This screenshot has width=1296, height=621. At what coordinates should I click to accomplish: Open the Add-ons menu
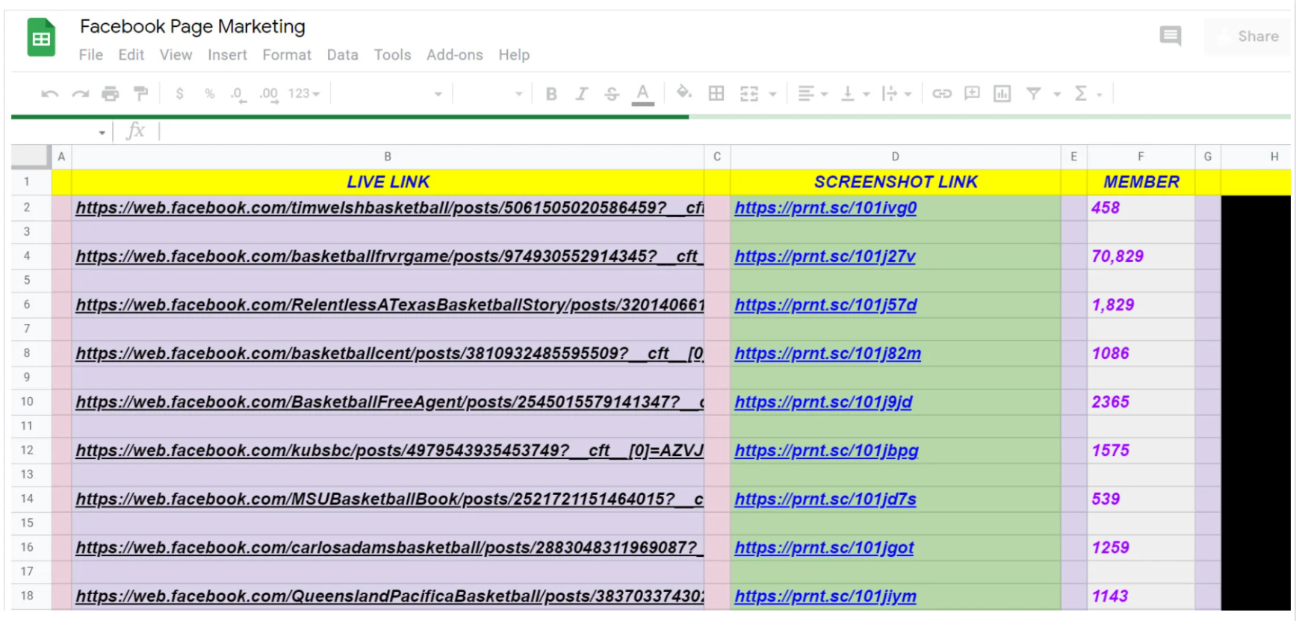point(454,55)
